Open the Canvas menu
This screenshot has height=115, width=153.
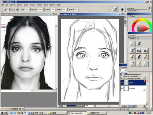[13, 5]
